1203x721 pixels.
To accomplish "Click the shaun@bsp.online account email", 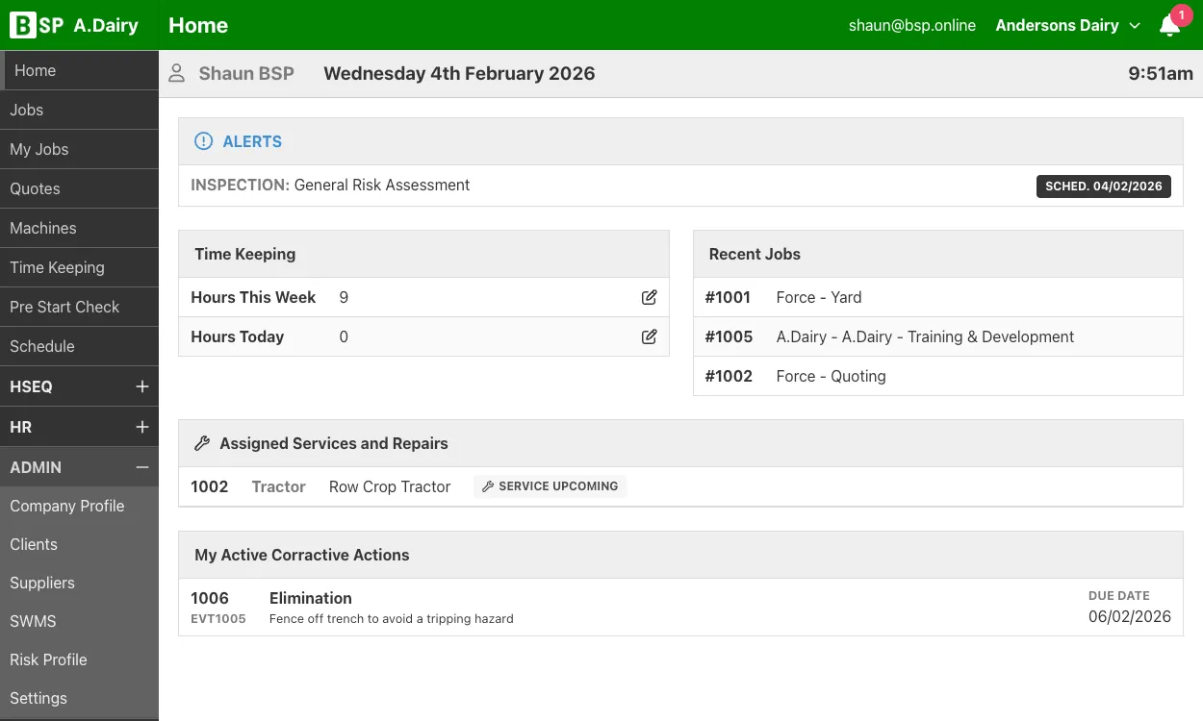I will [912, 26].
